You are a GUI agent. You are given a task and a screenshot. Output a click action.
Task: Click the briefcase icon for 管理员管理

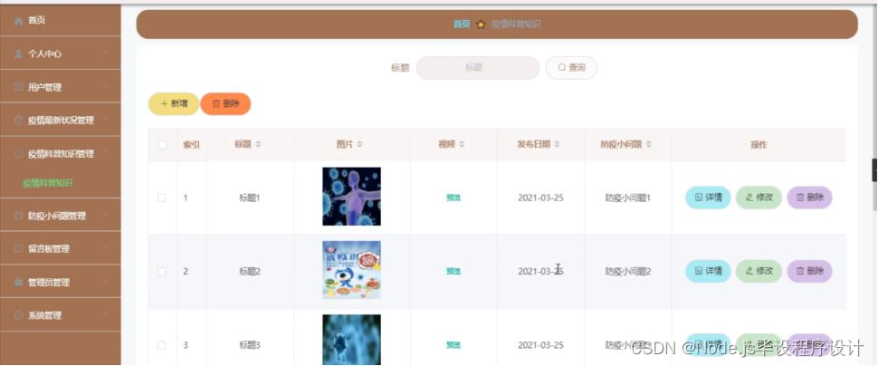coord(18,282)
